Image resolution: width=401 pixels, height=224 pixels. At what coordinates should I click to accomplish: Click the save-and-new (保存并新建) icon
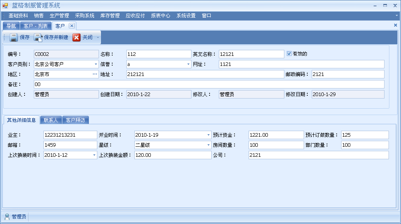(38, 37)
